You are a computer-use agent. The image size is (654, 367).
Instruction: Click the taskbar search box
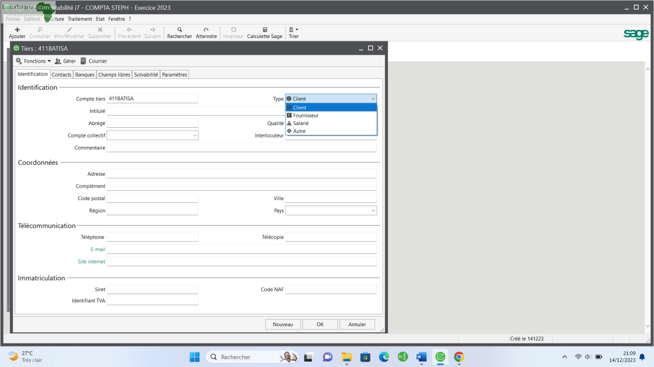click(253, 357)
